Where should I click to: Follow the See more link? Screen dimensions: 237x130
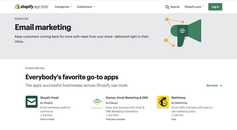point(214,86)
